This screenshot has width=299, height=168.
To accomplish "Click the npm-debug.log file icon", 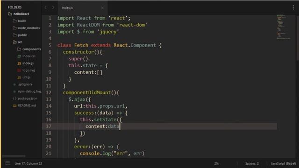I will [14, 91].
